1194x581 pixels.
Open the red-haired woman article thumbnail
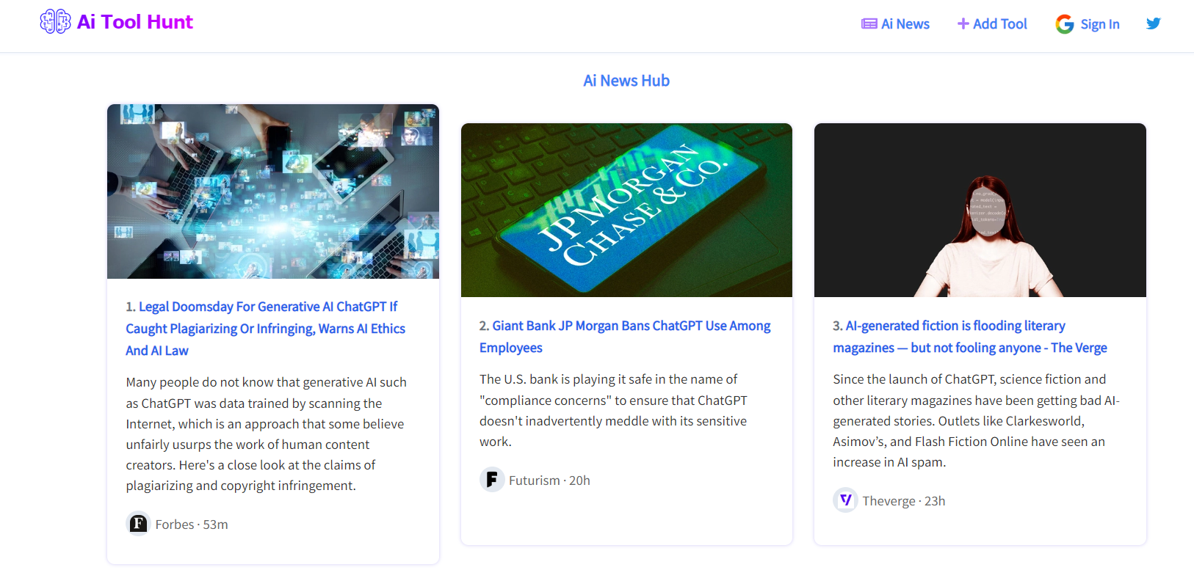(980, 211)
